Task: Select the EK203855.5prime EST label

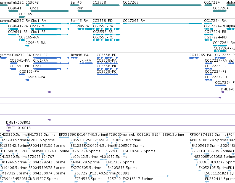Action: (x=122, y=168)
